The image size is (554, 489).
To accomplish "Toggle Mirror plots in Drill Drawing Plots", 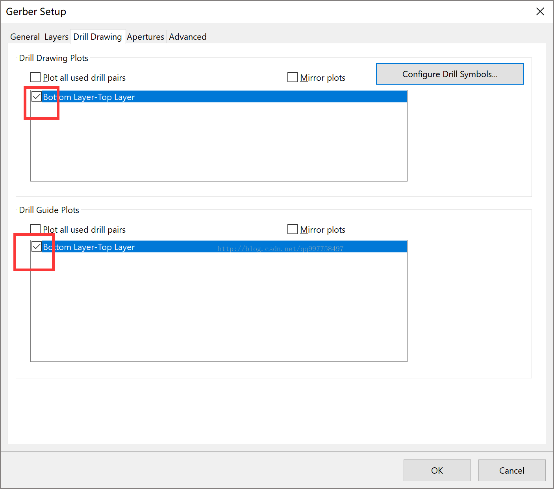I will click(293, 77).
